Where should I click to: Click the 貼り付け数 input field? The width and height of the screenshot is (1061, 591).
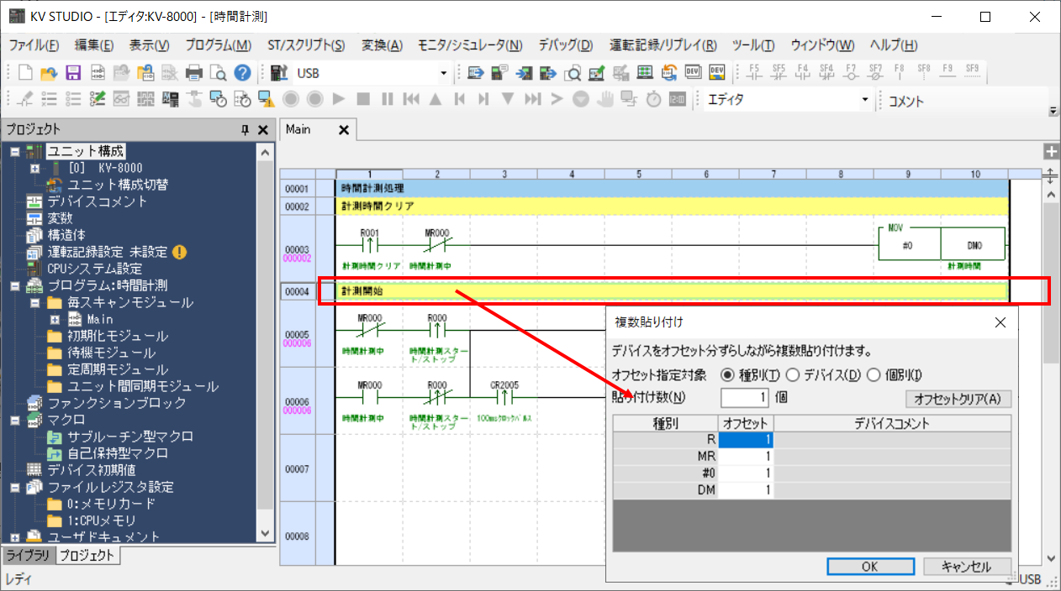[744, 399]
